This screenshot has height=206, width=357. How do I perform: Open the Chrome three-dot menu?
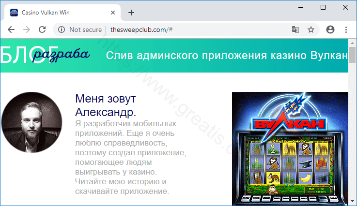pos(346,29)
